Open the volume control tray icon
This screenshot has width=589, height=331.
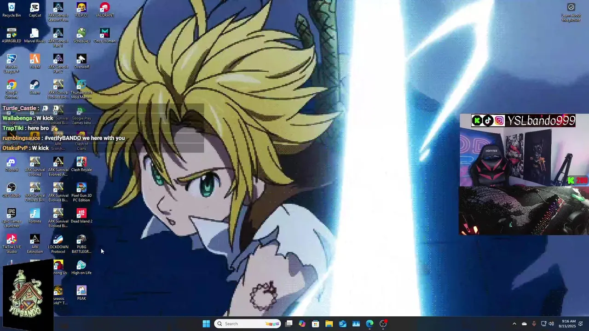tap(551, 324)
